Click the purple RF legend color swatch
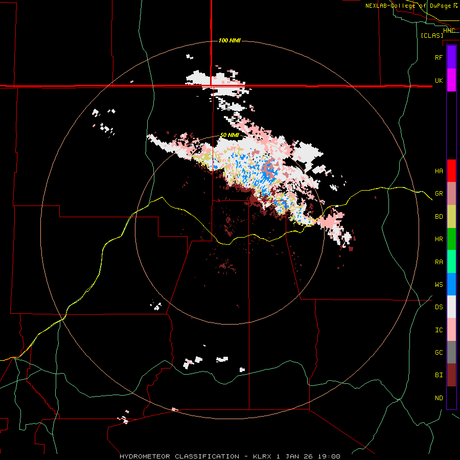Screen dimensions: 460x460 451,57
